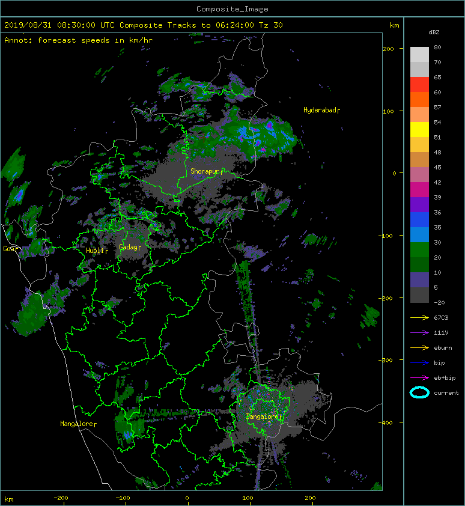Viewport: 465px width, 506px height.
Task: Click the 65 value on the dBZ scale
Action: [437, 77]
